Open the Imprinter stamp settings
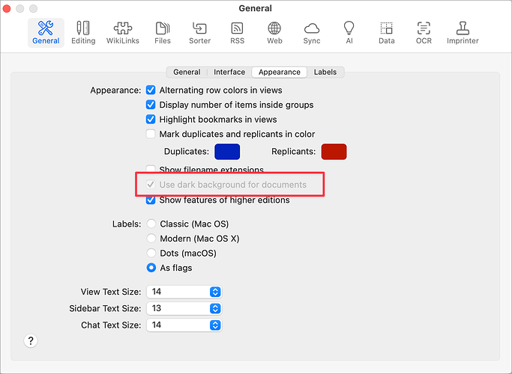Viewport: 512px width, 374px height. (x=463, y=32)
